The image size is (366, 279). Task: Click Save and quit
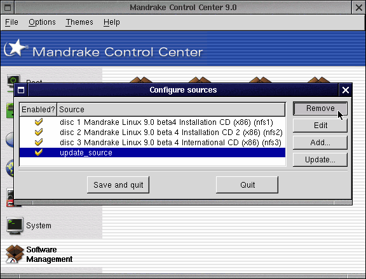118,185
